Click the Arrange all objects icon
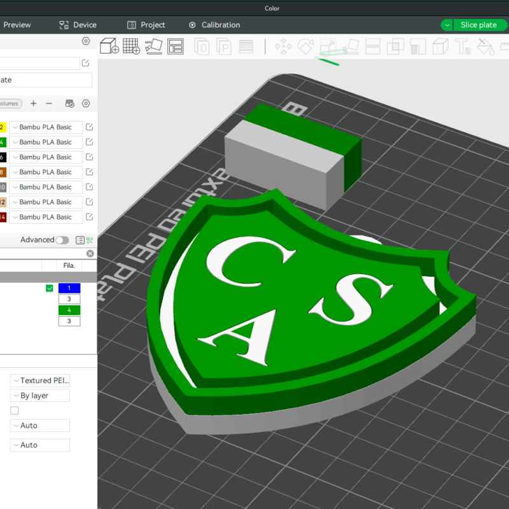Viewport: 509px width, 509px height. (x=175, y=46)
